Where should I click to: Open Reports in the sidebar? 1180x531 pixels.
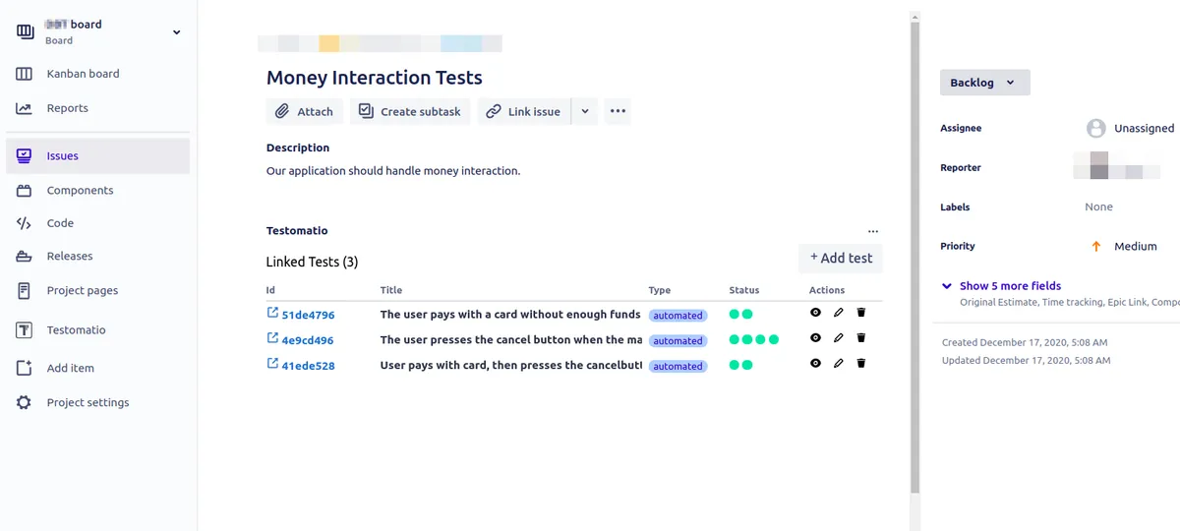[x=67, y=108]
